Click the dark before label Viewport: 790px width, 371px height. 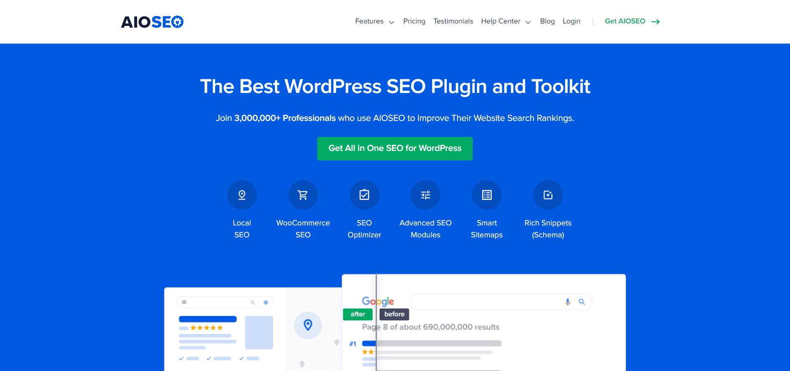pyautogui.click(x=394, y=314)
